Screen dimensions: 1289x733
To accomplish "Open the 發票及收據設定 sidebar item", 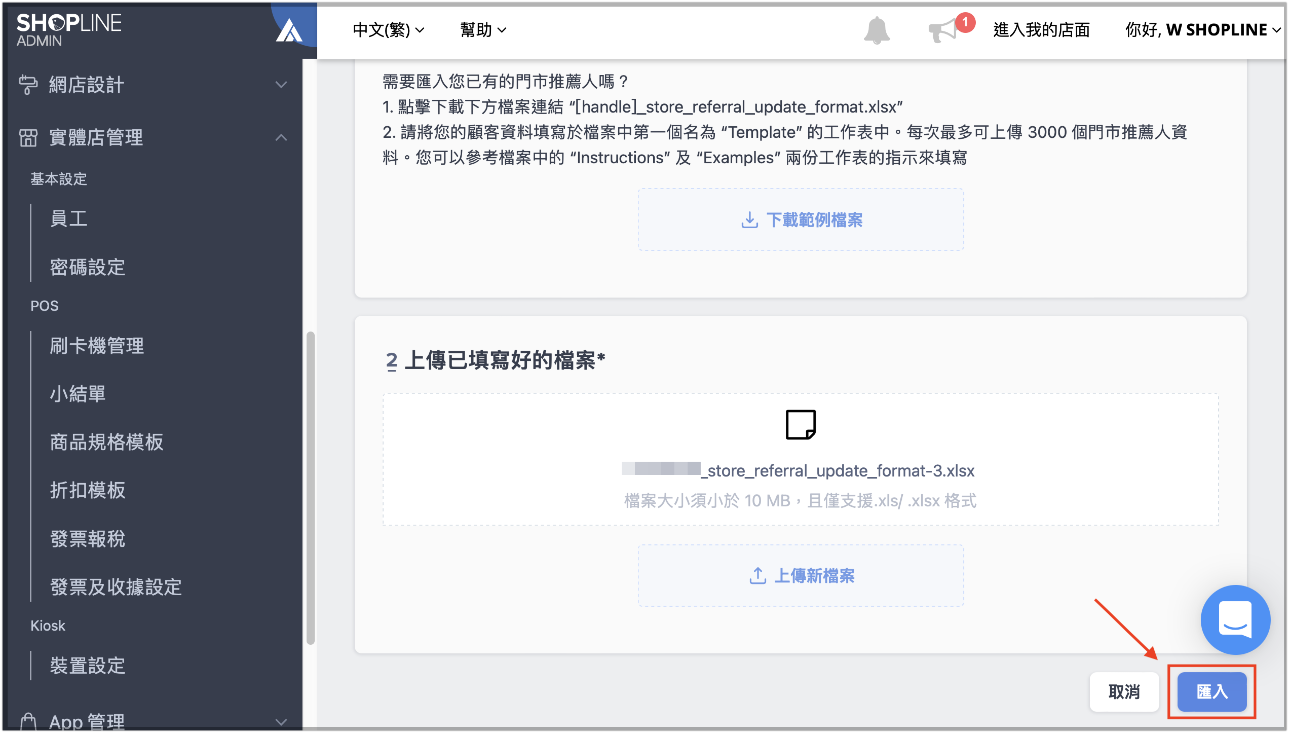I will [116, 587].
